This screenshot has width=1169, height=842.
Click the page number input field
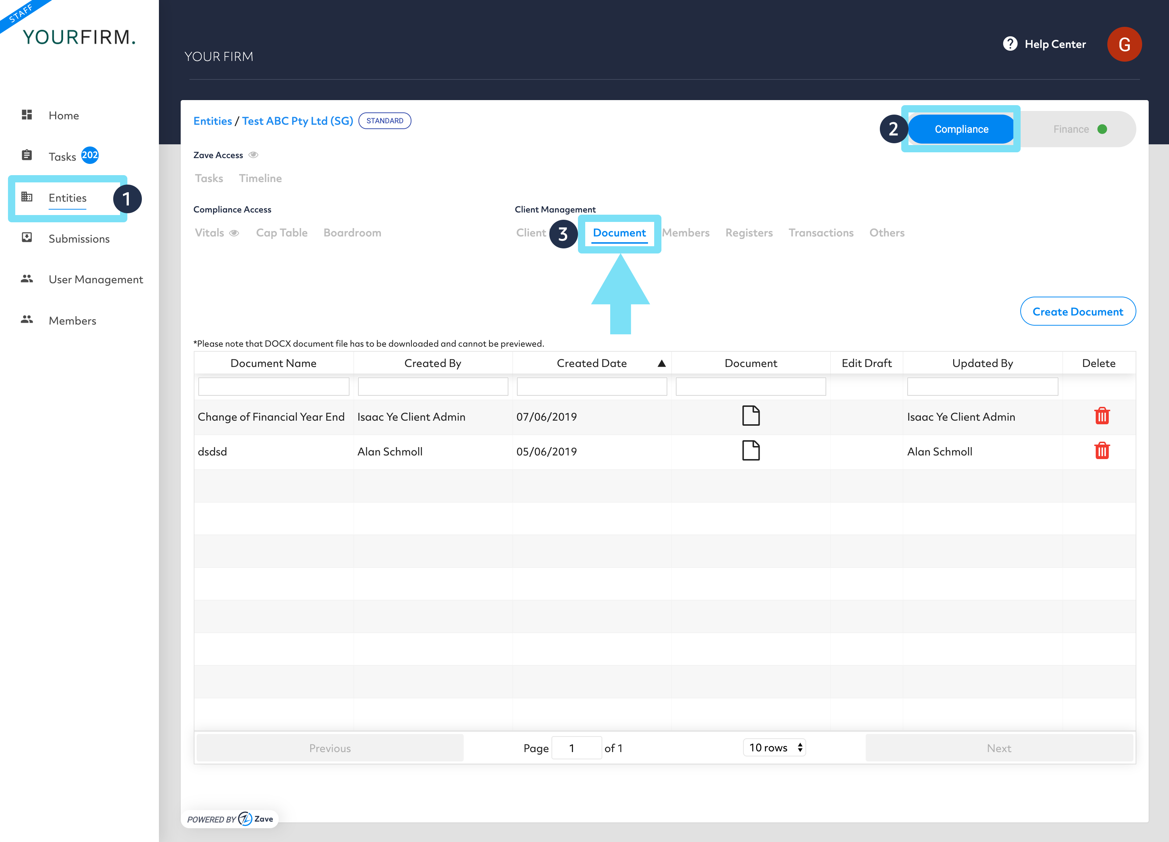click(576, 748)
